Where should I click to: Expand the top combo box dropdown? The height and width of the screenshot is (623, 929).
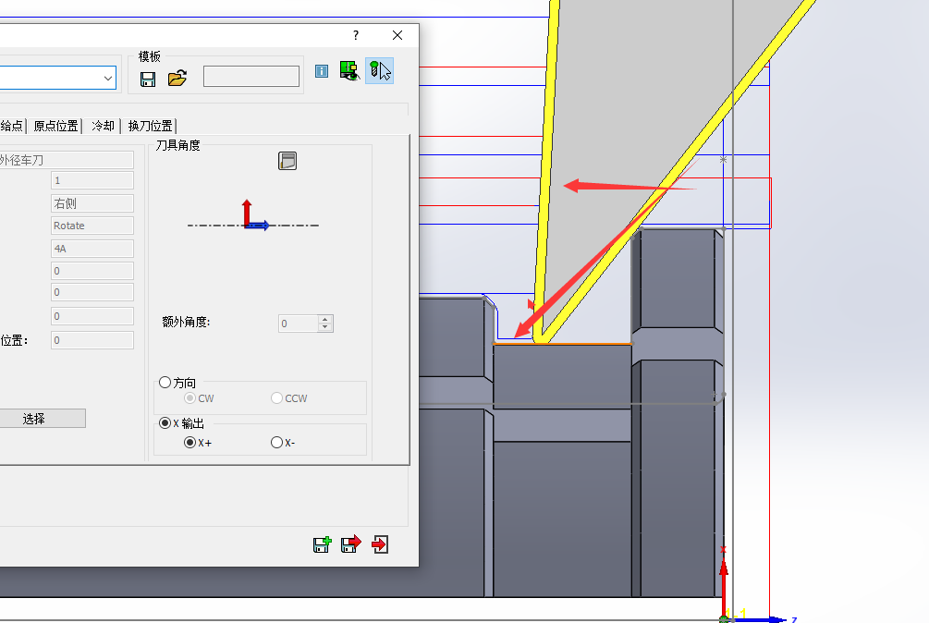pyautogui.click(x=108, y=79)
